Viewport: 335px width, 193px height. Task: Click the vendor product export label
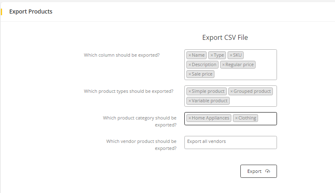click(141, 145)
